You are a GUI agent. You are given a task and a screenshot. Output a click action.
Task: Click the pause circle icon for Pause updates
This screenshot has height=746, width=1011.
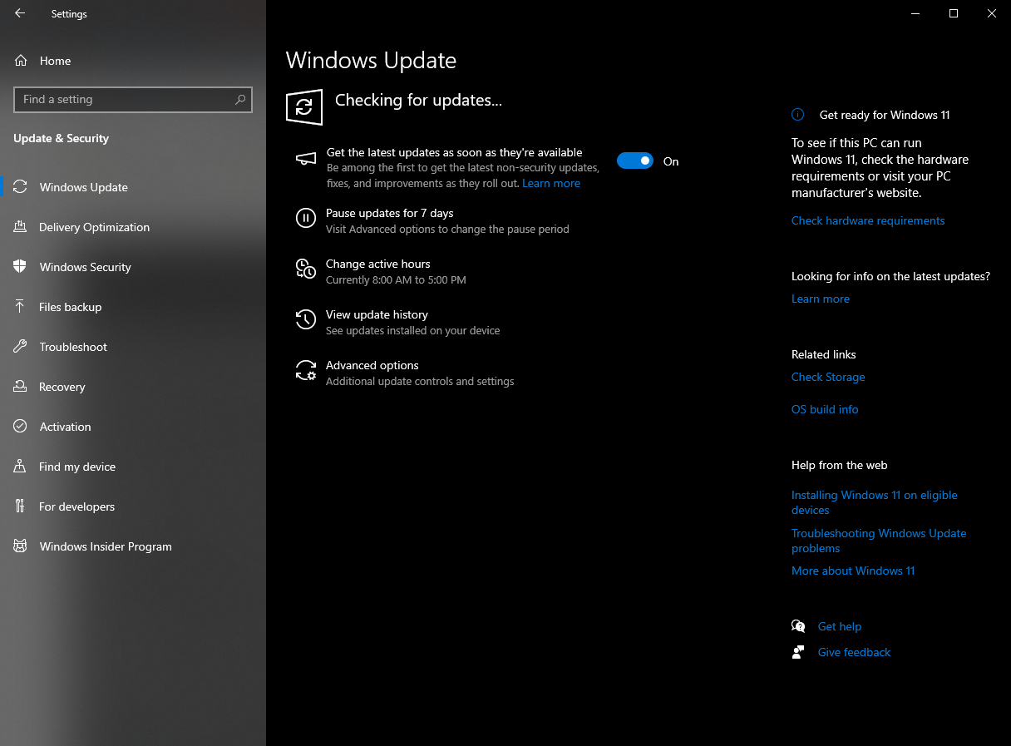coord(306,218)
